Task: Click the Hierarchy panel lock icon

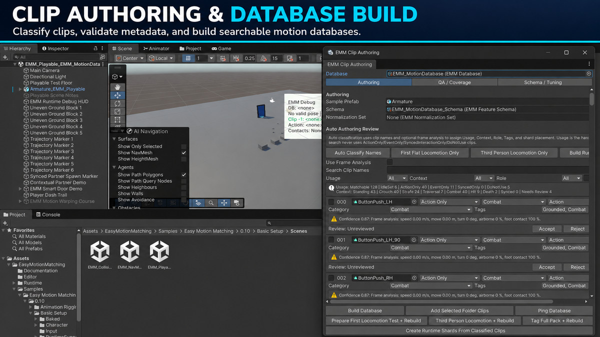Action: [95, 48]
